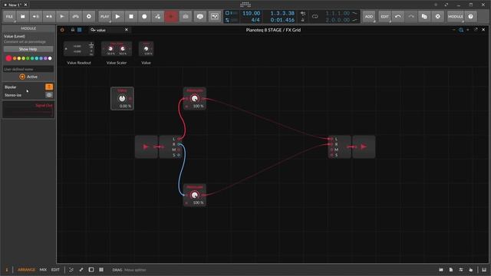Open the ADD menu

click(x=369, y=17)
